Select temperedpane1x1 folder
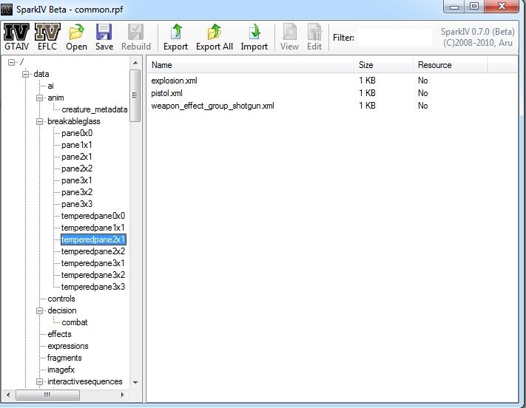Screen dimensions: 526x408 [92, 228]
